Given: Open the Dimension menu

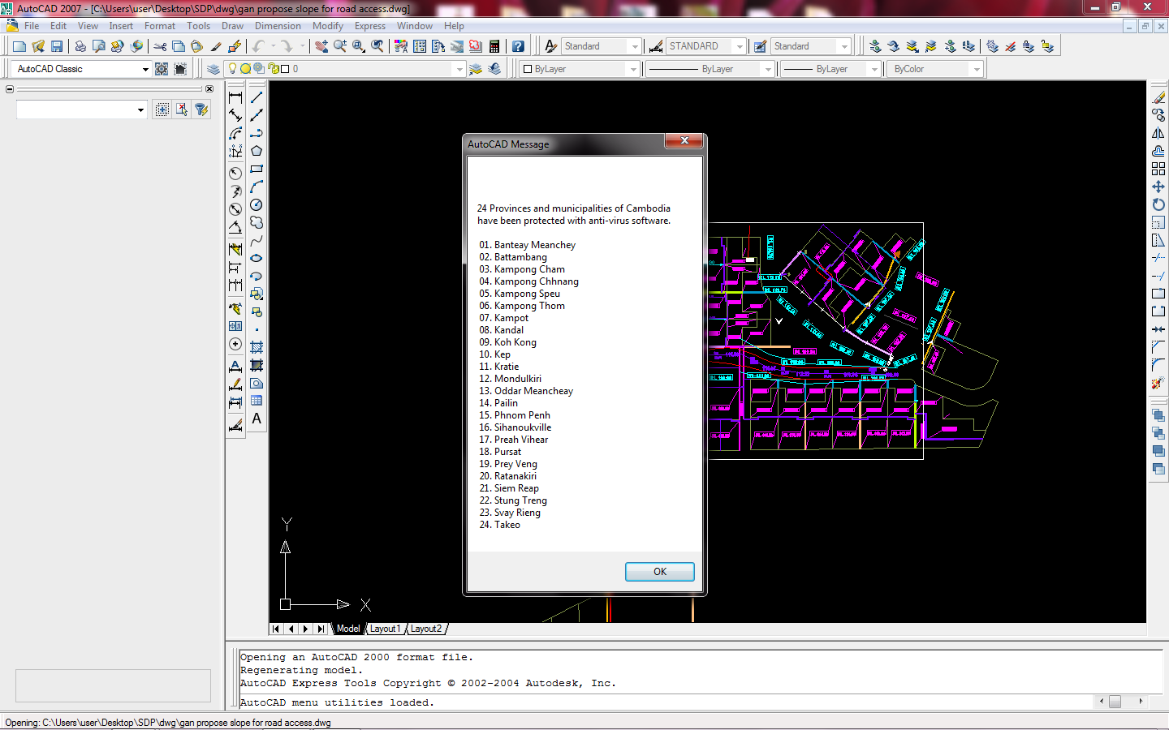Looking at the screenshot, I should [278, 26].
